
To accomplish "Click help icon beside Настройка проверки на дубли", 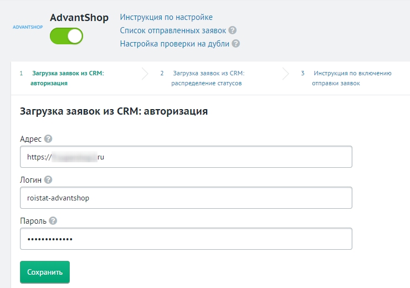I will [x=236, y=44].
